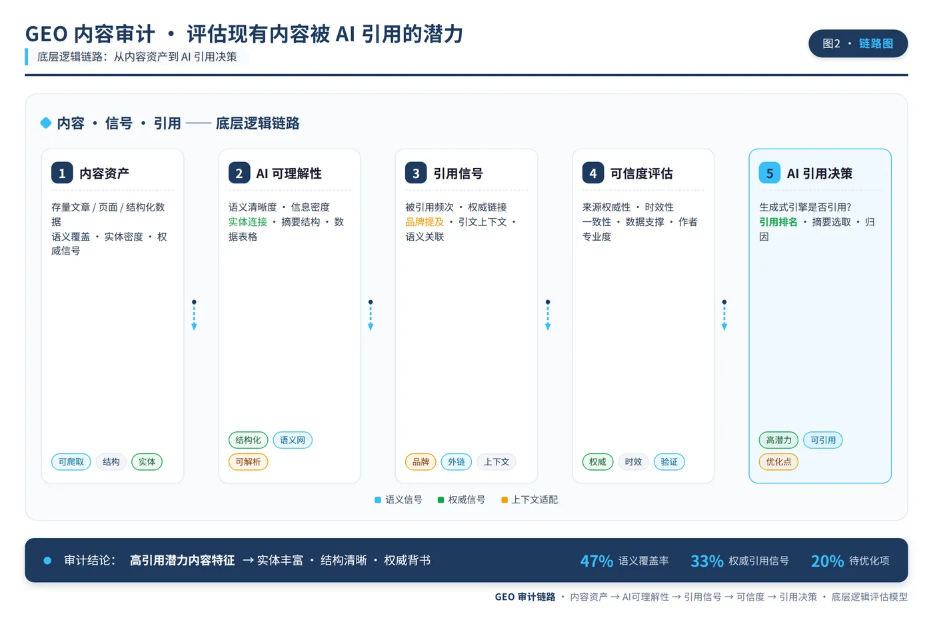Click 高引用潜力内容特征 in the conclusion bar
This screenshot has width=933, height=622.
click(182, 561)
